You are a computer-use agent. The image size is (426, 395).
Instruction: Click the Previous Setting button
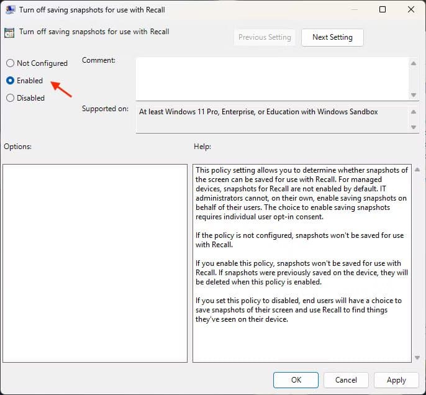click(265, 37)
